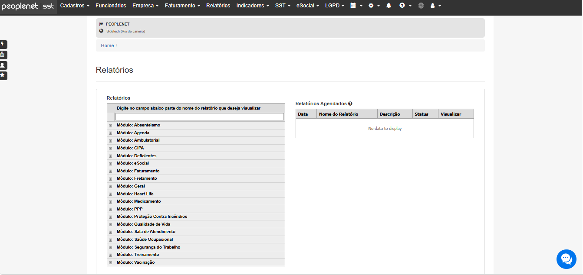Click the person icon in left sidebar

[3, 65]
